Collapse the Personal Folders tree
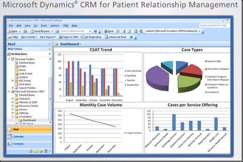 [x=9, y=60]
